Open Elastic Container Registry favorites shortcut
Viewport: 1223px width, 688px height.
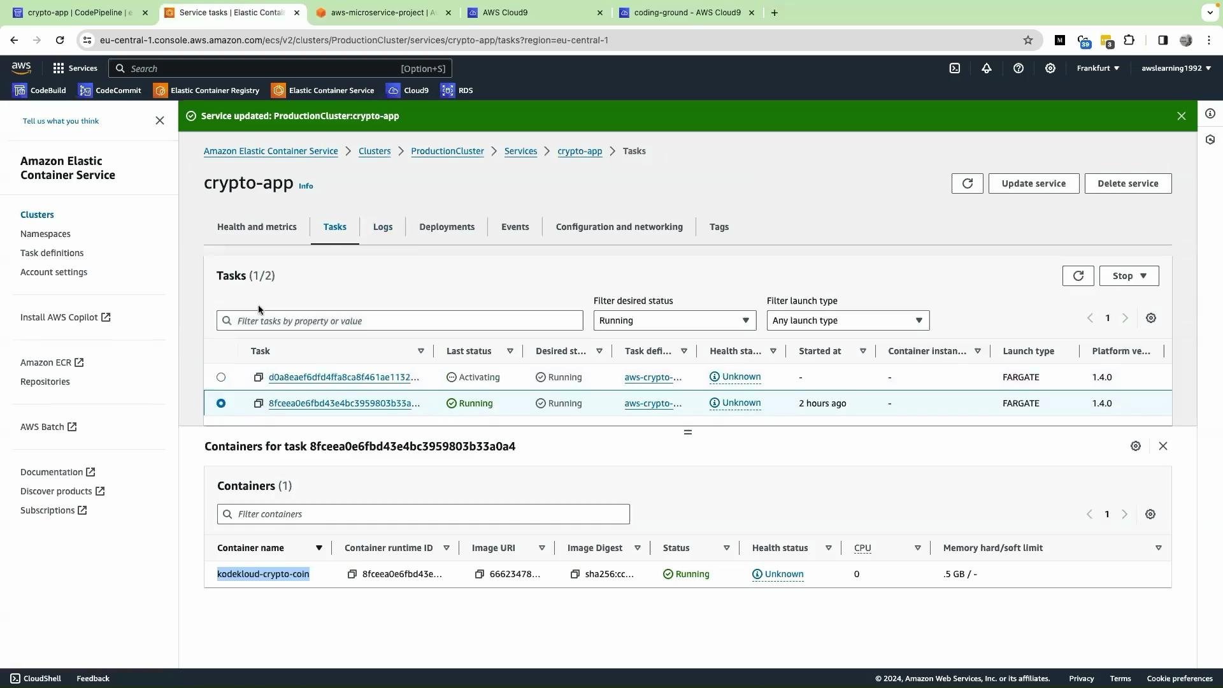pos(206,90)
